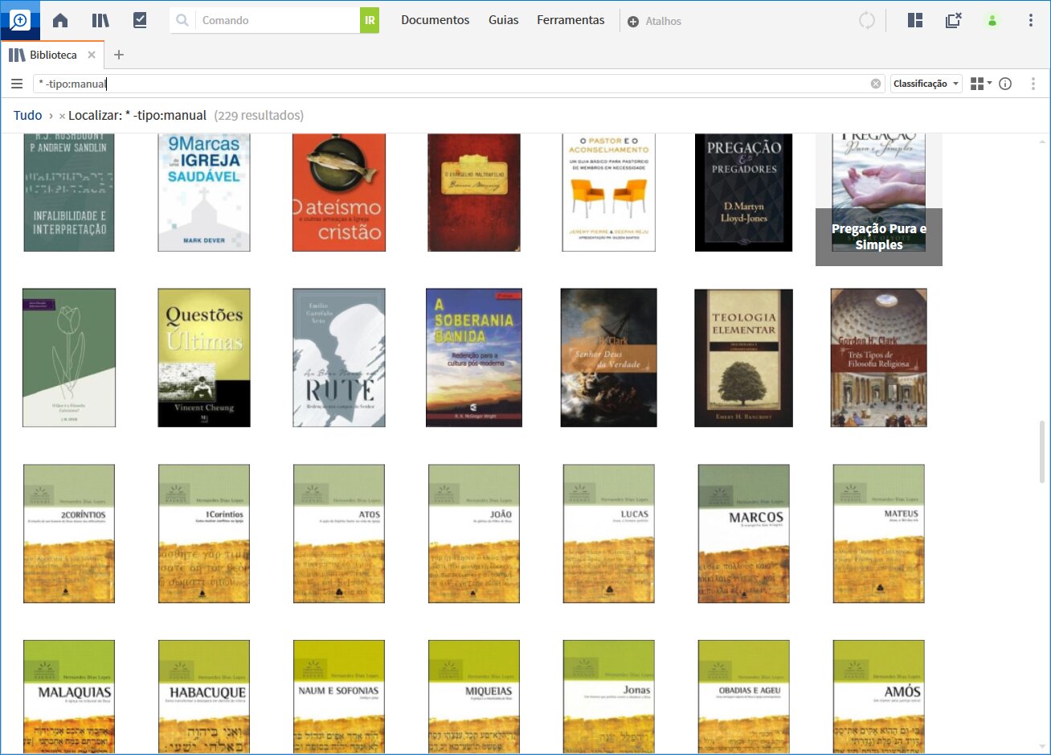Open the João commentary
This screenshot has height=755, width=1051.
474,534
